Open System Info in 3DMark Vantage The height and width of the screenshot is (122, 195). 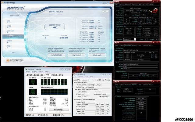coord(11,31)
